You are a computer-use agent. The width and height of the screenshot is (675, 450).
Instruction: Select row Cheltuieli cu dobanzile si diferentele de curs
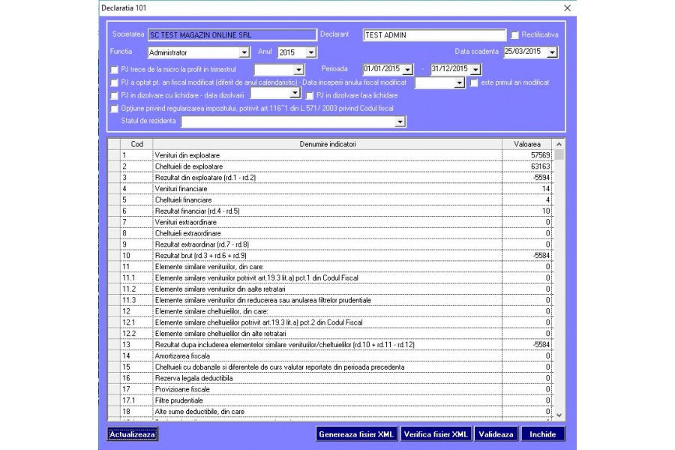coord(330,367)
